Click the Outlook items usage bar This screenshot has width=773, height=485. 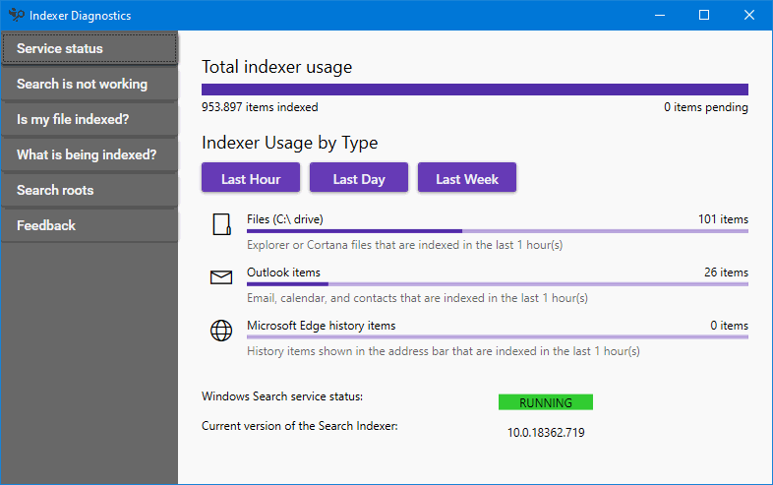click(x=498, y=284)
